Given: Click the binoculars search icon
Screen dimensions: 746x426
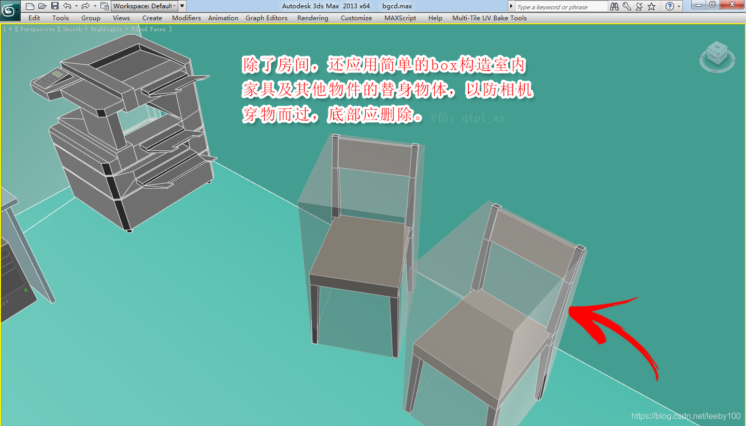Looking at the screenshot, I should click(x=614, y=7).
